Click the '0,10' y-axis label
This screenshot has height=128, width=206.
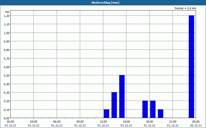coord(7,110)
